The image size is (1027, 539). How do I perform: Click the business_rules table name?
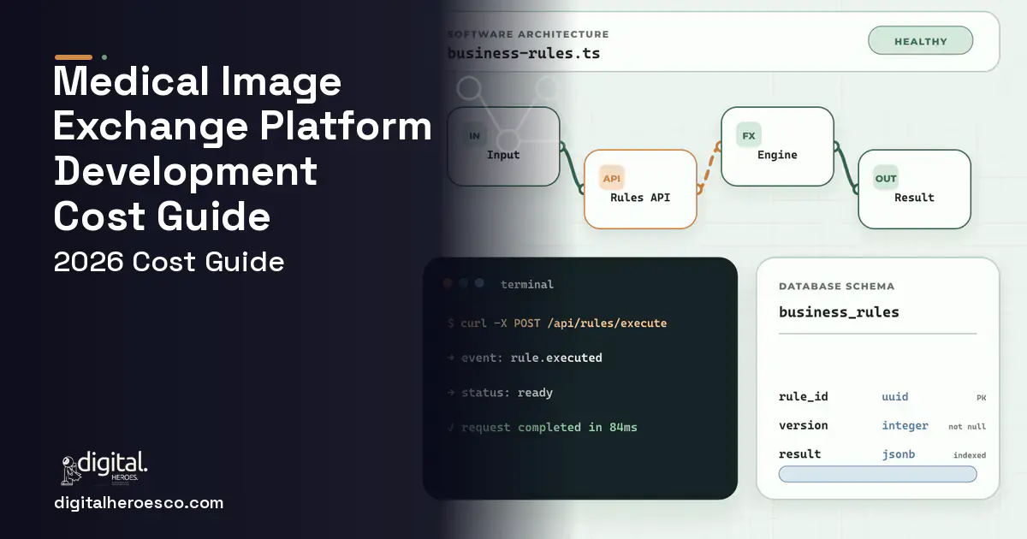tap(839, 312)
